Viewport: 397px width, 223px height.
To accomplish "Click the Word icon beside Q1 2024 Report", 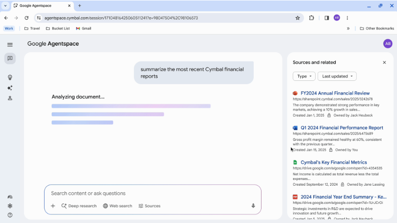I will [295, 128].
